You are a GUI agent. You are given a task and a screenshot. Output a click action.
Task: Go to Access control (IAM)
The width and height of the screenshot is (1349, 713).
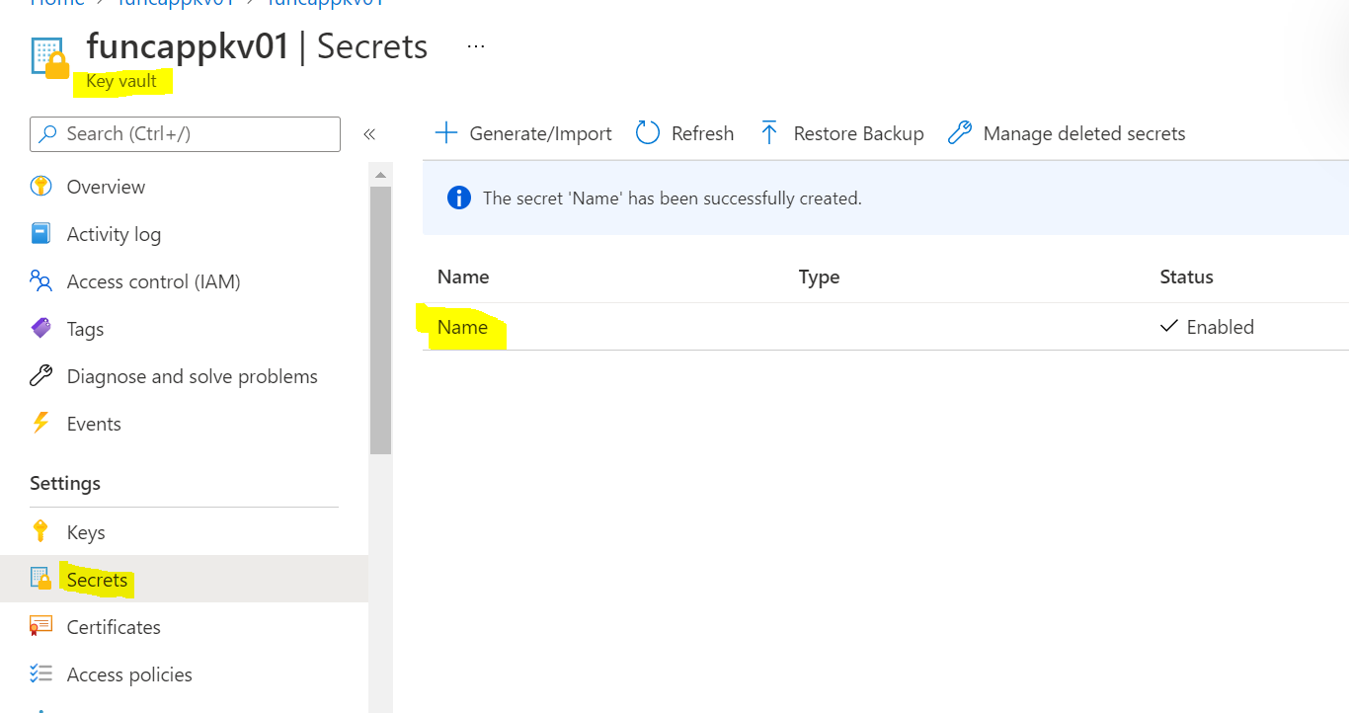[154, 281]
